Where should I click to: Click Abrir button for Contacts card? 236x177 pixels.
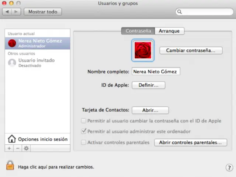point(150,110)
